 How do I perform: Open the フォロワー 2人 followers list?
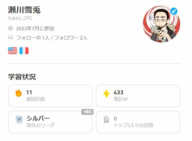point(71,38)
